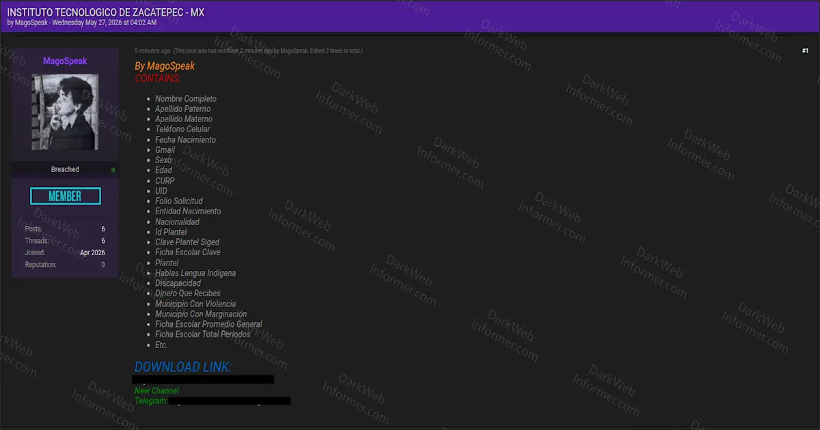Click the MagoSpeak avatar photo
820x430 pixels.
65,113
